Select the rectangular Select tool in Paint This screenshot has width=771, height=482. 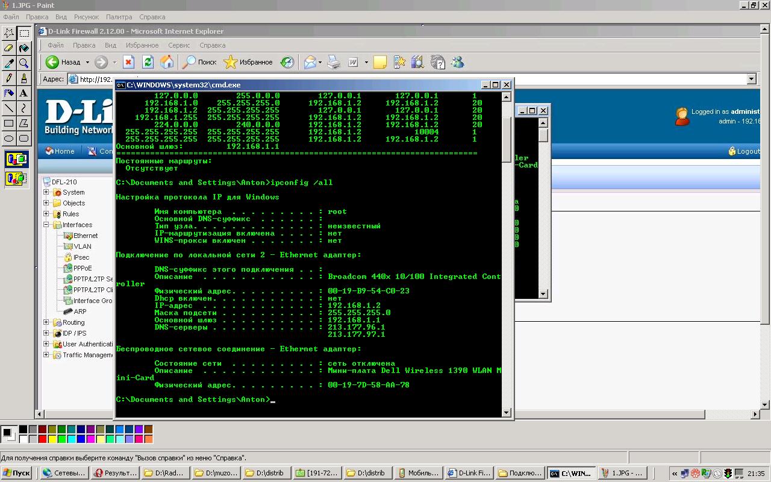point(23,33)
